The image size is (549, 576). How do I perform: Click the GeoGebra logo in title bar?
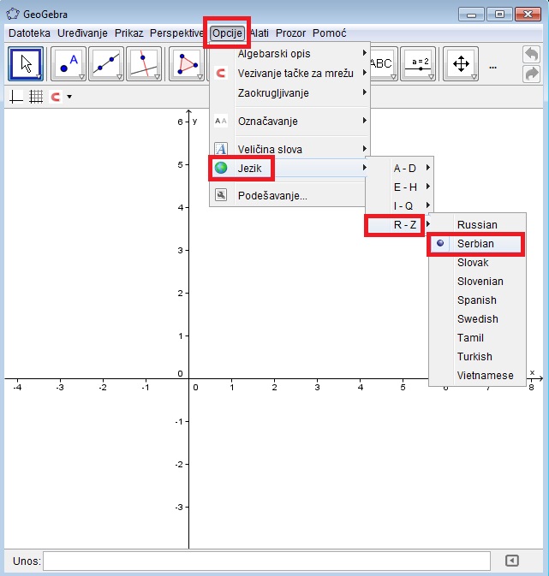pyautogui.click(x=13, y=14)
